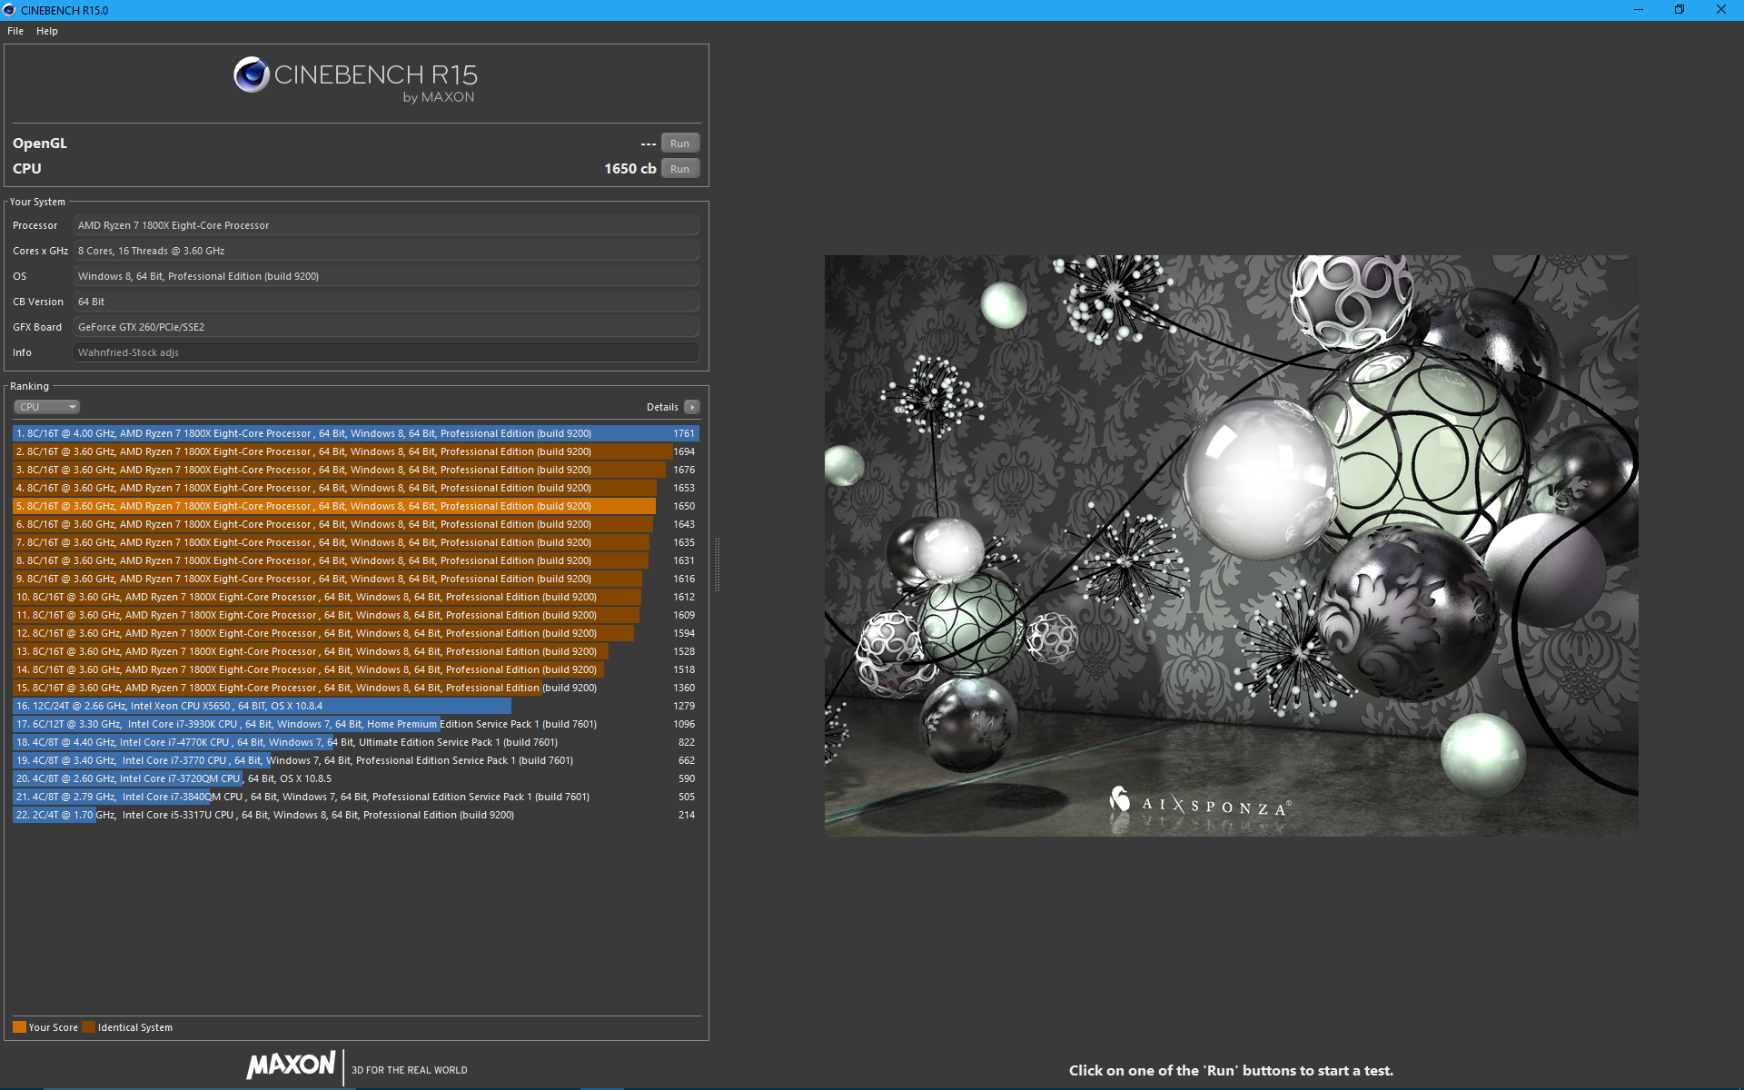Click the MAXON logo at bottom
The width and height of the screenshot is (1744, 1090).
tap(291, 1065)
